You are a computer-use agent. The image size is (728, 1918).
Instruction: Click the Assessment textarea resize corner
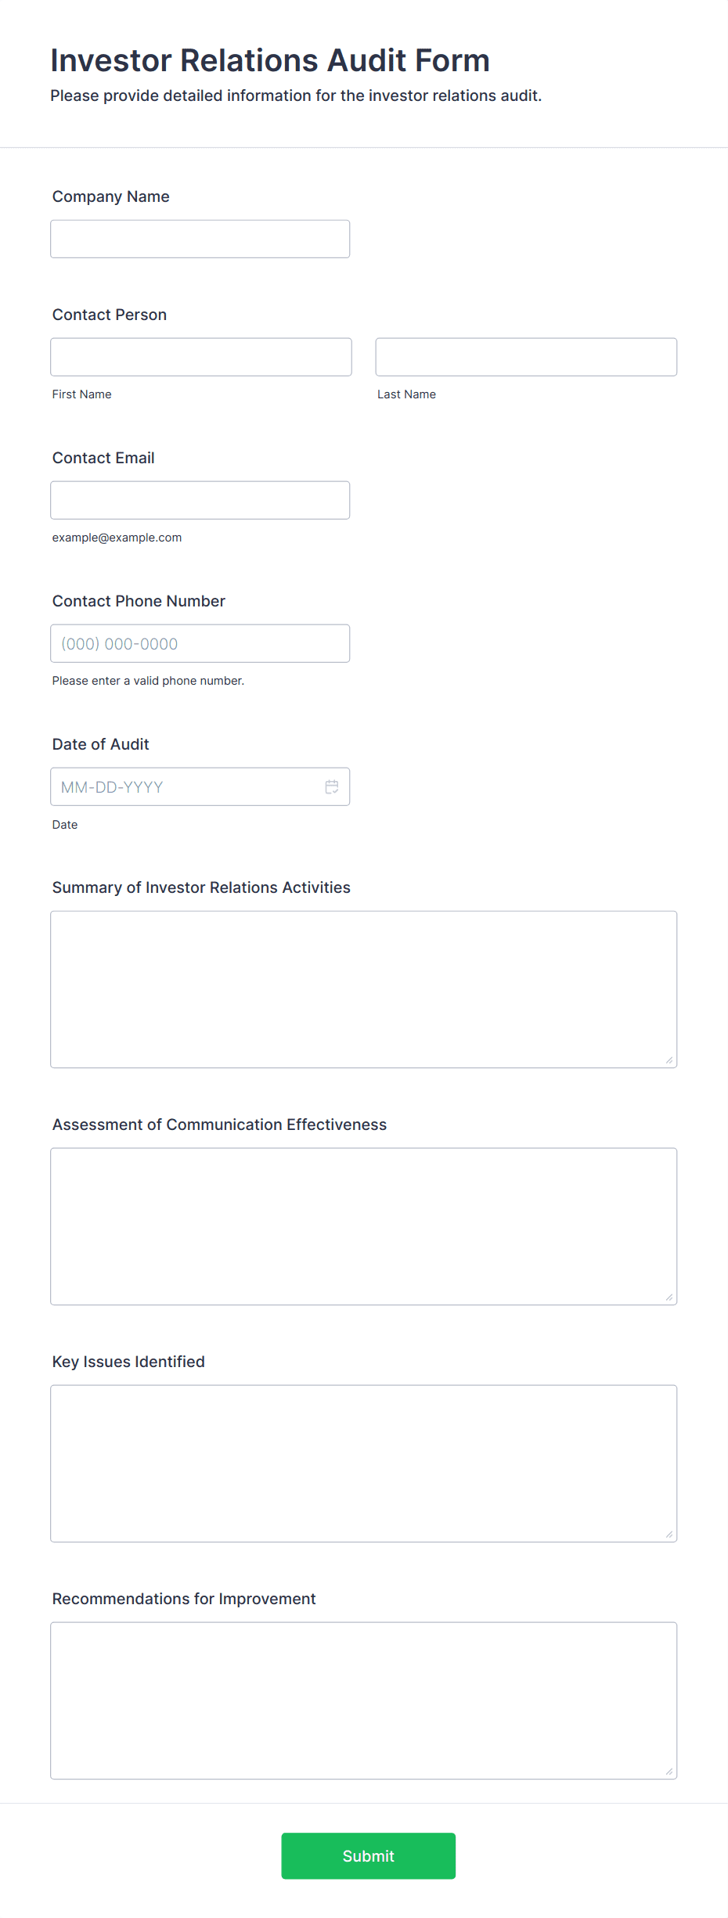click(x=669, y=1297)
